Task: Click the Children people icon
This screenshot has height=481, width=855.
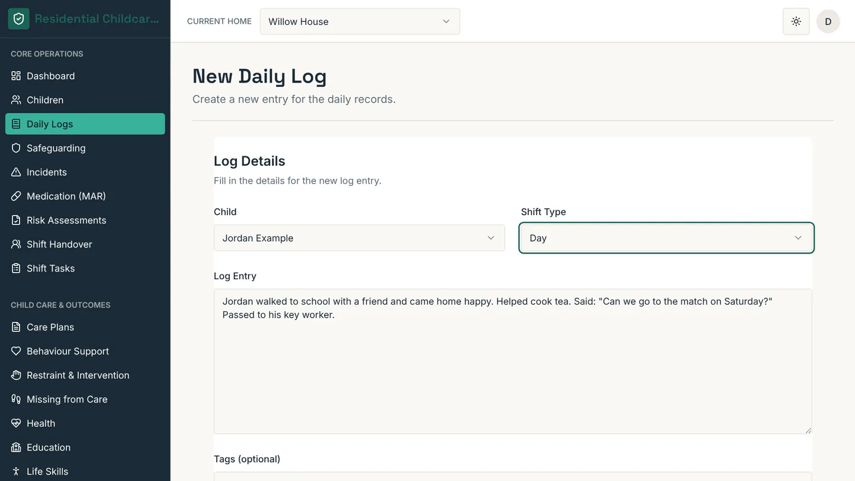Action: [x=16, y=100]
